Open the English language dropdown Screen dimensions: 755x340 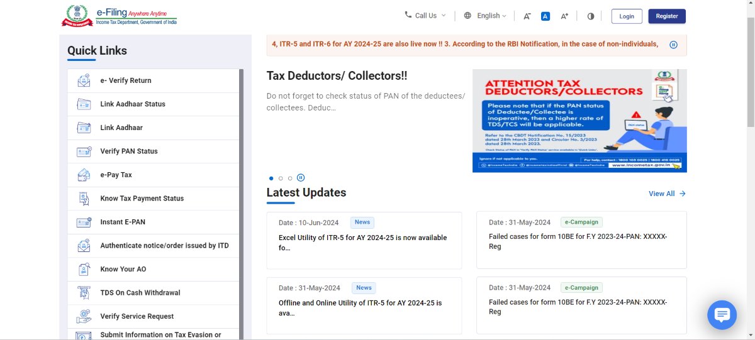(485, 16)
